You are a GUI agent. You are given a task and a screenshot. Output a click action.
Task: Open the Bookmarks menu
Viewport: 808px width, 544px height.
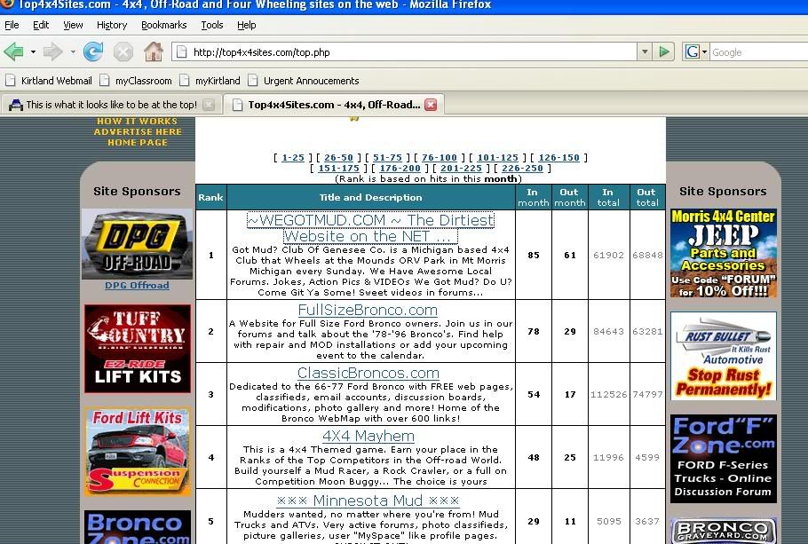163,25
